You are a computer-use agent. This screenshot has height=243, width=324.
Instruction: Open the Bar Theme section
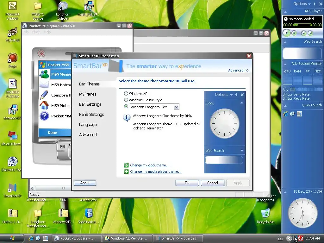(x=89, y=84)
